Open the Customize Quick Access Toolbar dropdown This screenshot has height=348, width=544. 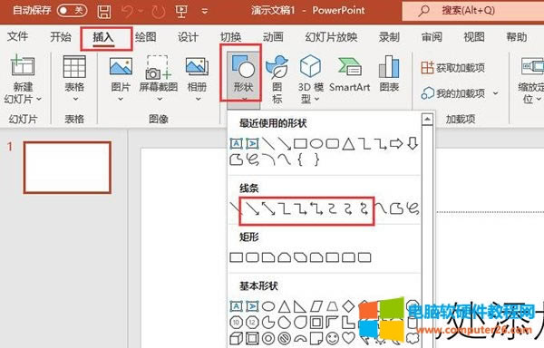[205, 12]
